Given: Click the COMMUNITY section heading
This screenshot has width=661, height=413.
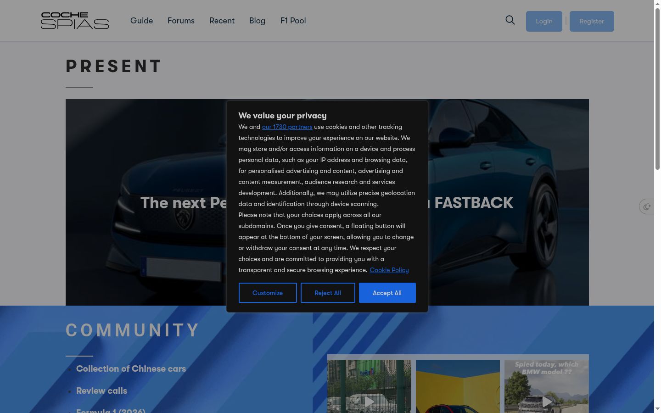Looking at the screenshot, I should coord(132,330).
